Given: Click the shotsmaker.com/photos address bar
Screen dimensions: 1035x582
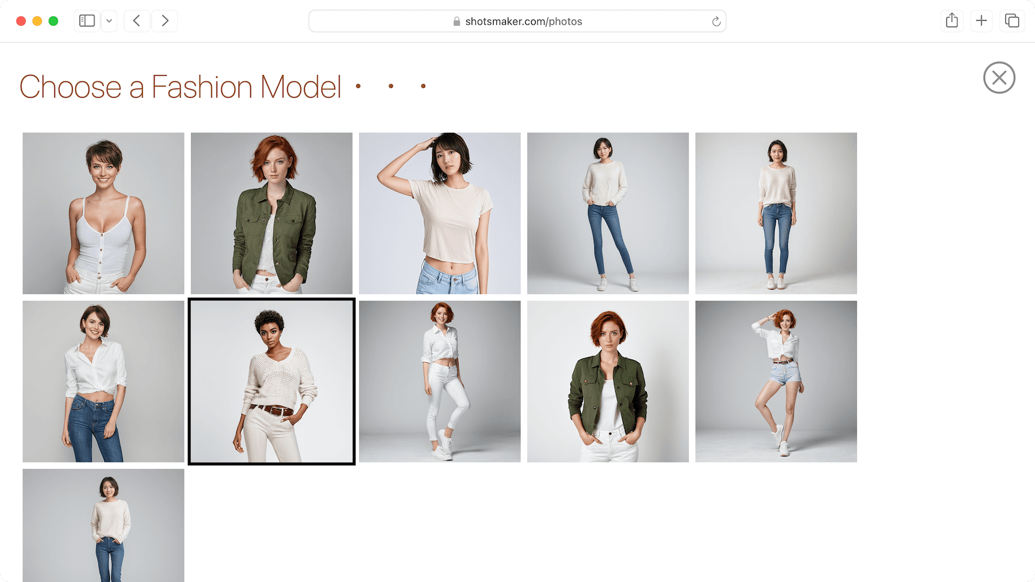Looking at the screenshot, I should pyautogui.click(x=517, y=21).
